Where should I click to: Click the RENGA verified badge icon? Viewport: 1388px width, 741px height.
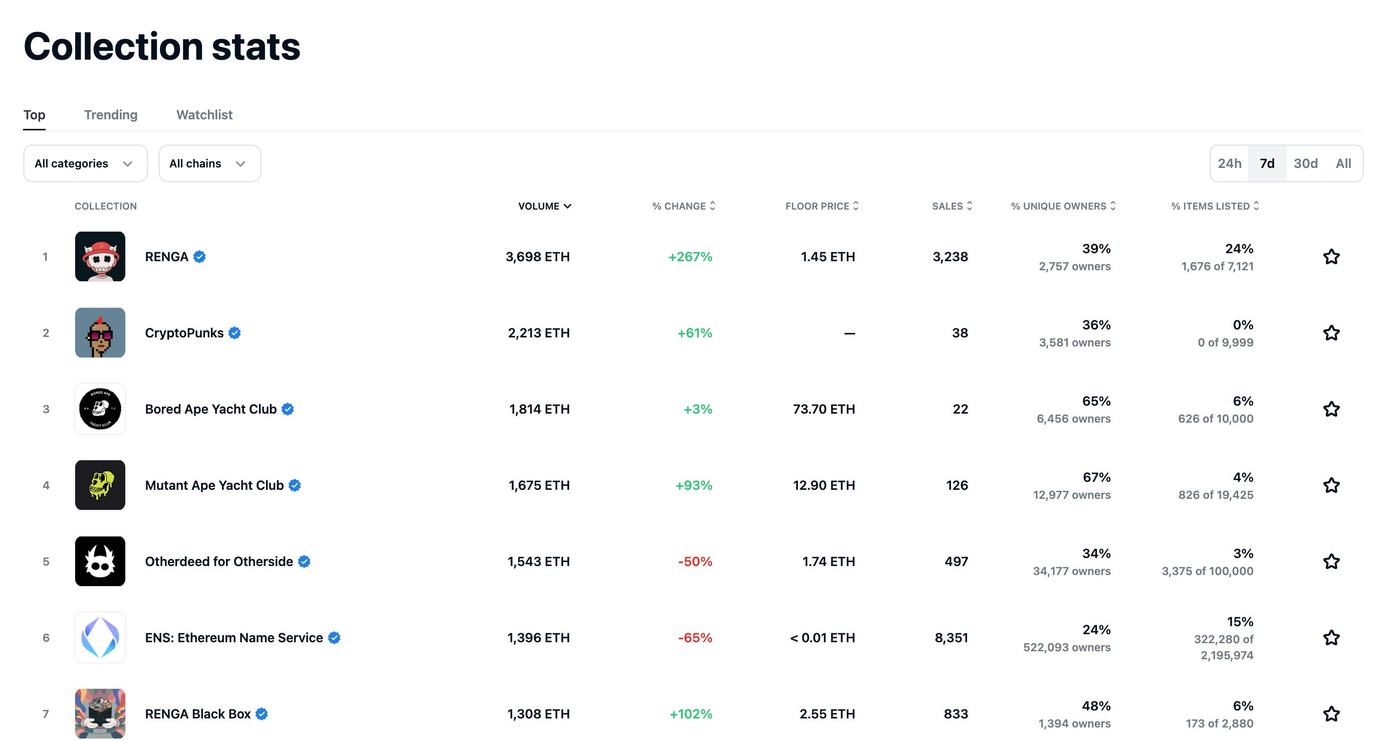coord(199,257)
